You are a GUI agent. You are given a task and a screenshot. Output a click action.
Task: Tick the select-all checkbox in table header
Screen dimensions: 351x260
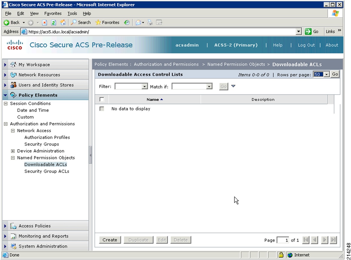pyautogui.click(x=102, y=99)
